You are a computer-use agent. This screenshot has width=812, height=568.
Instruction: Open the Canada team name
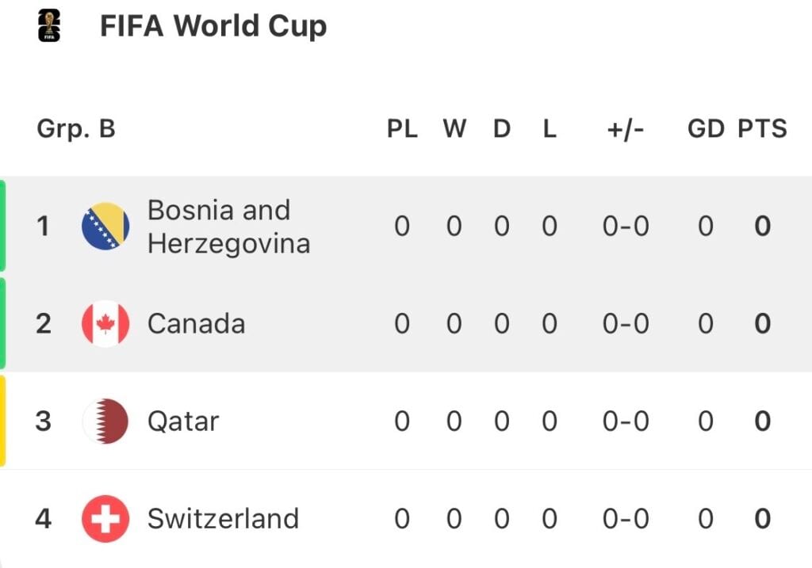click(x=197, y=324)
